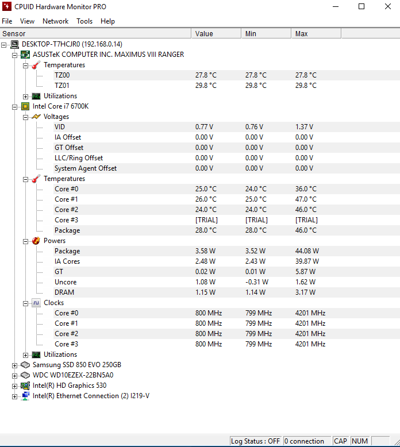Click the Log Status : OFF indicator
The height and width of the screenshot is (447, 400).
pyautogui.click(x=255, y=441)
